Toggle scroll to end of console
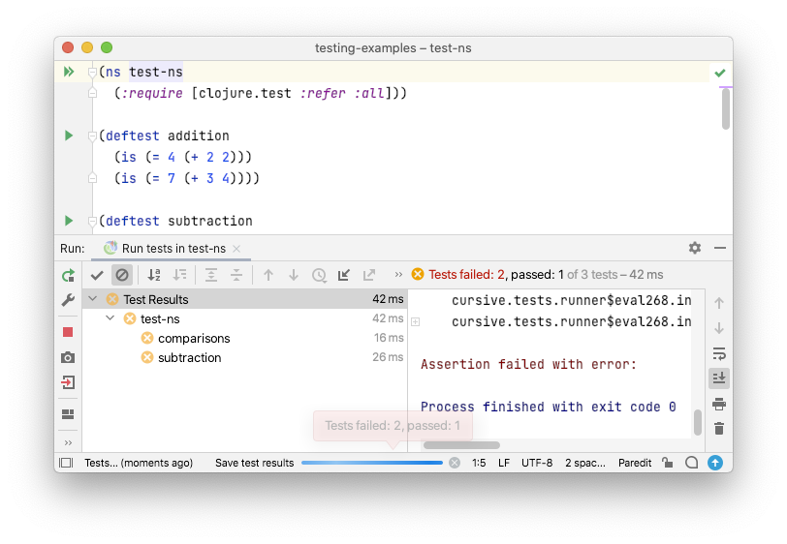The height and width of the screenshot is (544, 787). pos(719,378)
